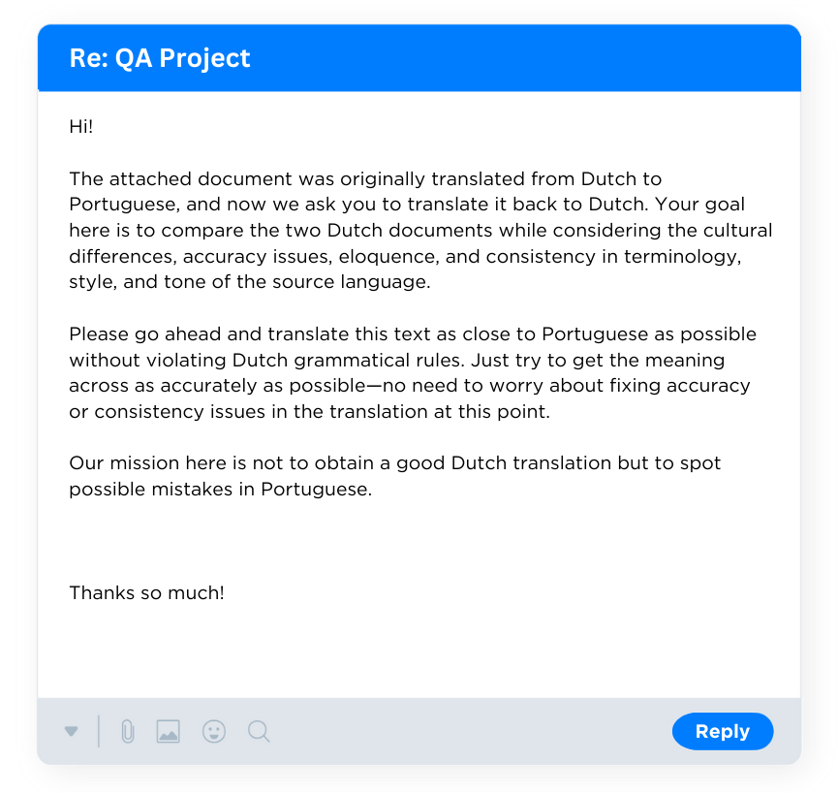Select the 'Re: QA Project' subject header

click(158, 58)
